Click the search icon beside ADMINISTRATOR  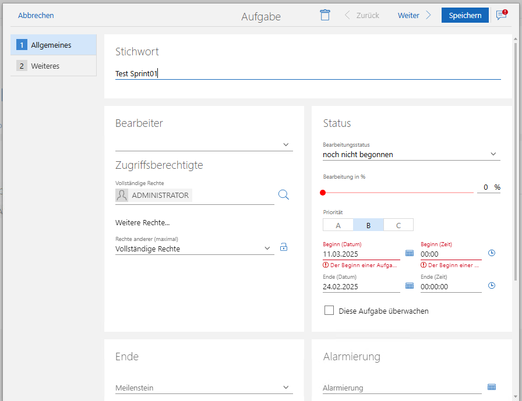point(284,195)
